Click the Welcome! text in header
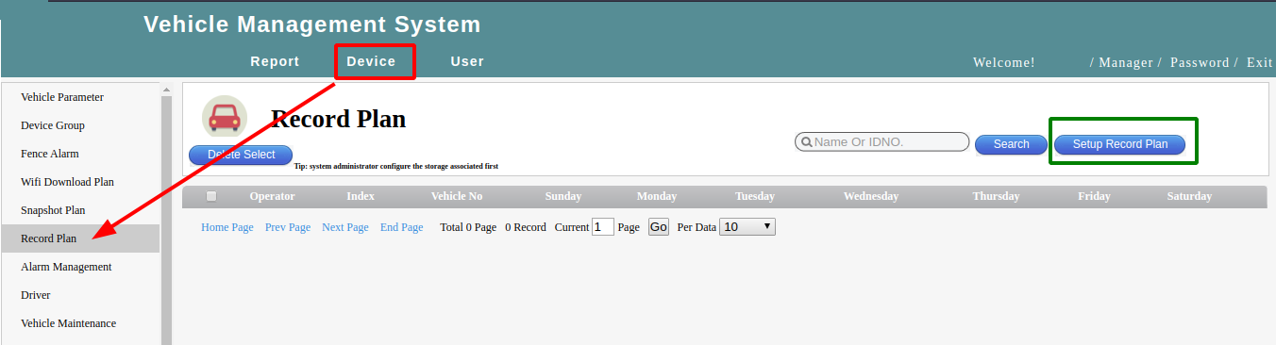The height and width of the screenshot is (345, 1276). pos(1004,62)
